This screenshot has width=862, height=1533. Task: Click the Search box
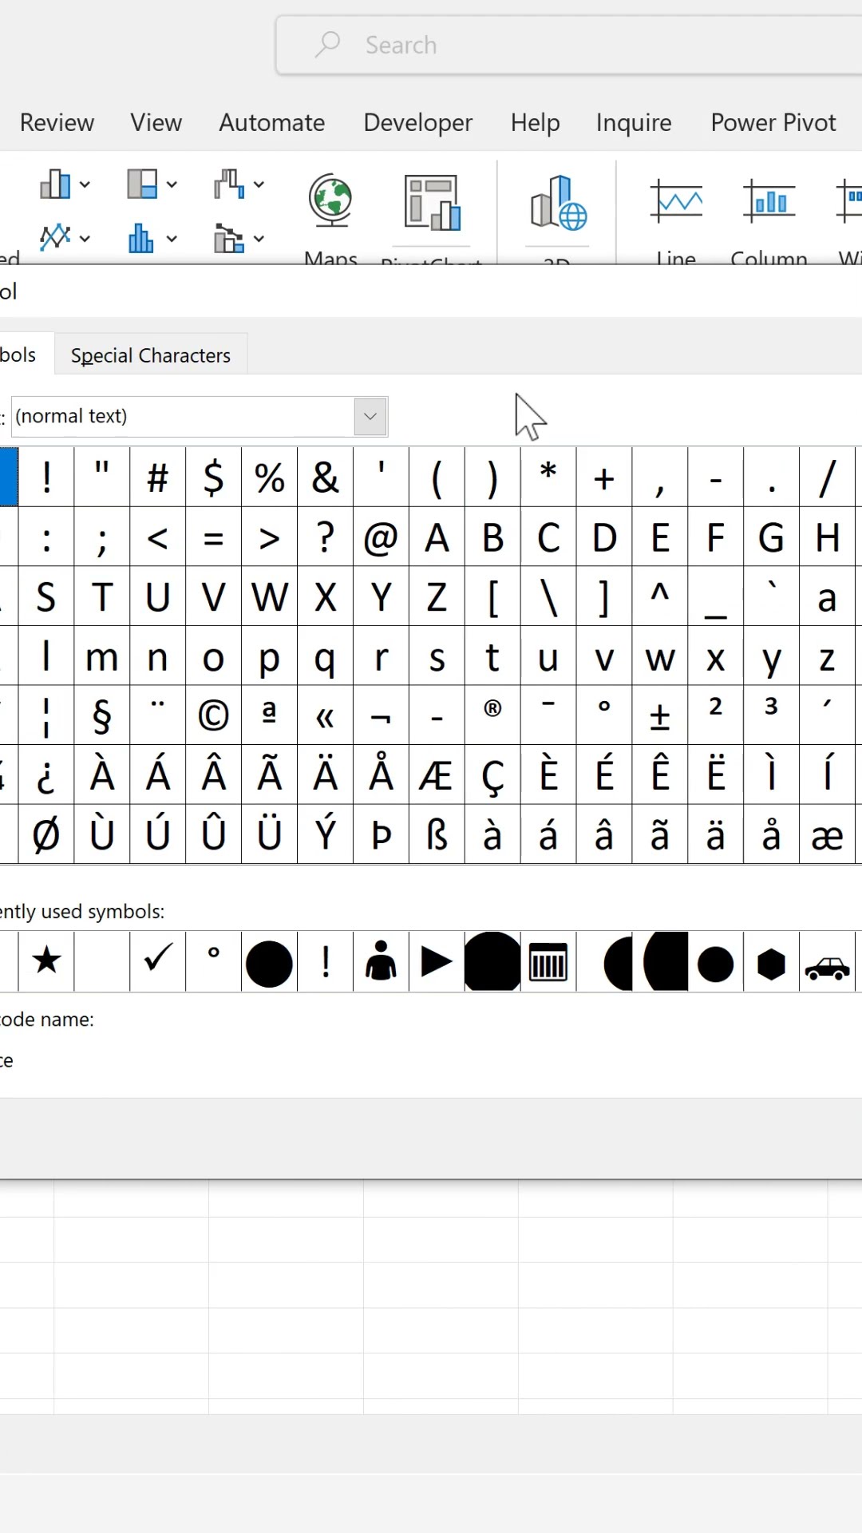pos(568,45)
